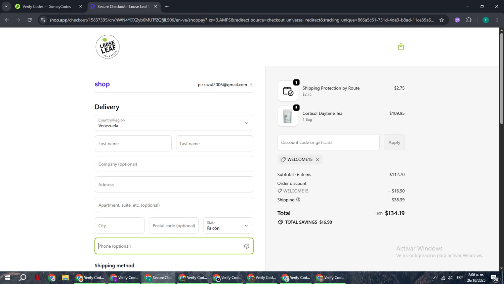Switch to Secure Ch... window in taskbar

[x=159, y=278]
